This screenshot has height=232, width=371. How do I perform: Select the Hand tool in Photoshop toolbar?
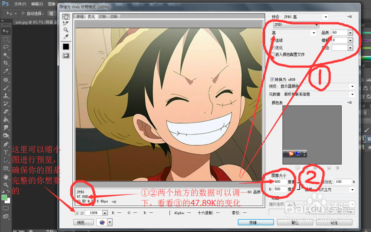tap(6, 177)
